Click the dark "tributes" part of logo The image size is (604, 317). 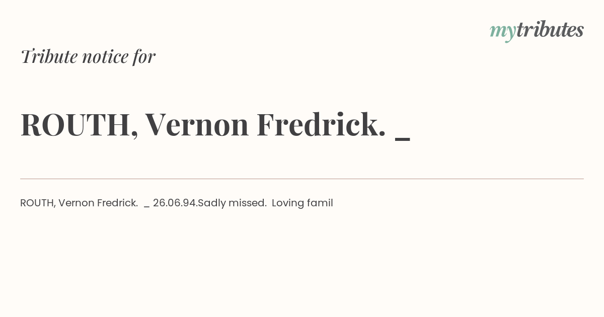(550, 29)
